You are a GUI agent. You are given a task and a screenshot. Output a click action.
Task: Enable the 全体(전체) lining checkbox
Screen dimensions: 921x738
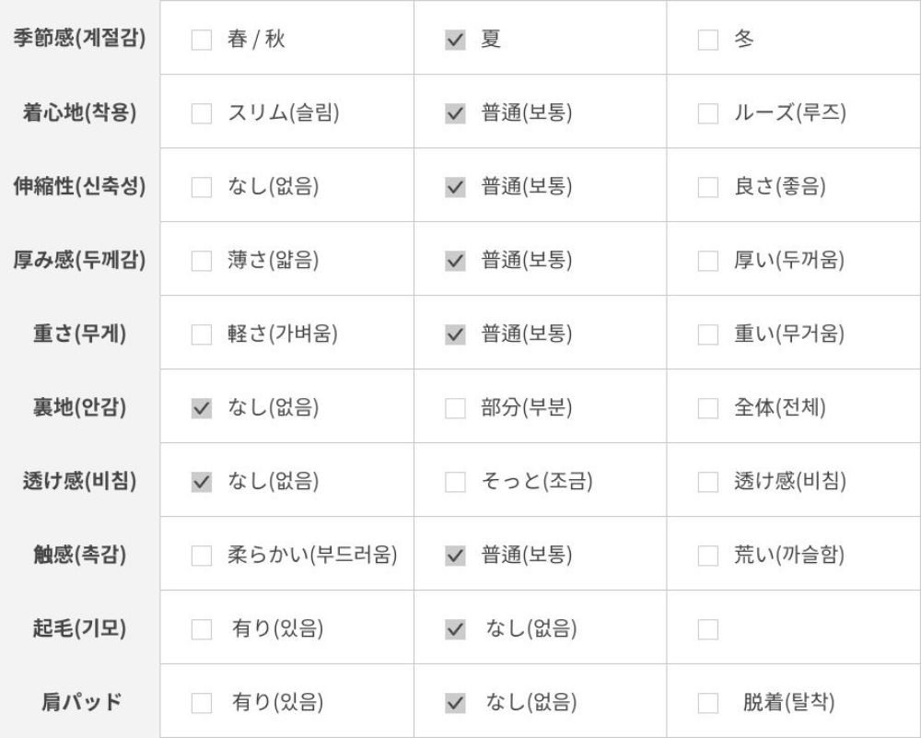pyautogui.click(x=708, y=409)
